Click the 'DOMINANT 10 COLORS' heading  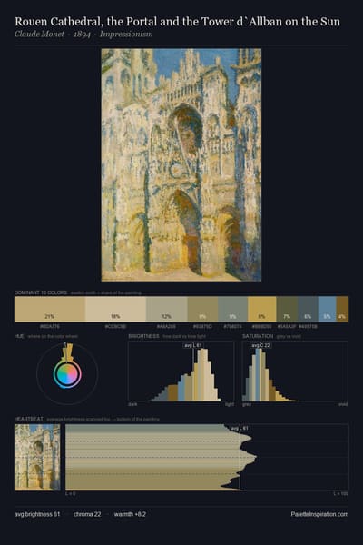[x=41, y=292]
